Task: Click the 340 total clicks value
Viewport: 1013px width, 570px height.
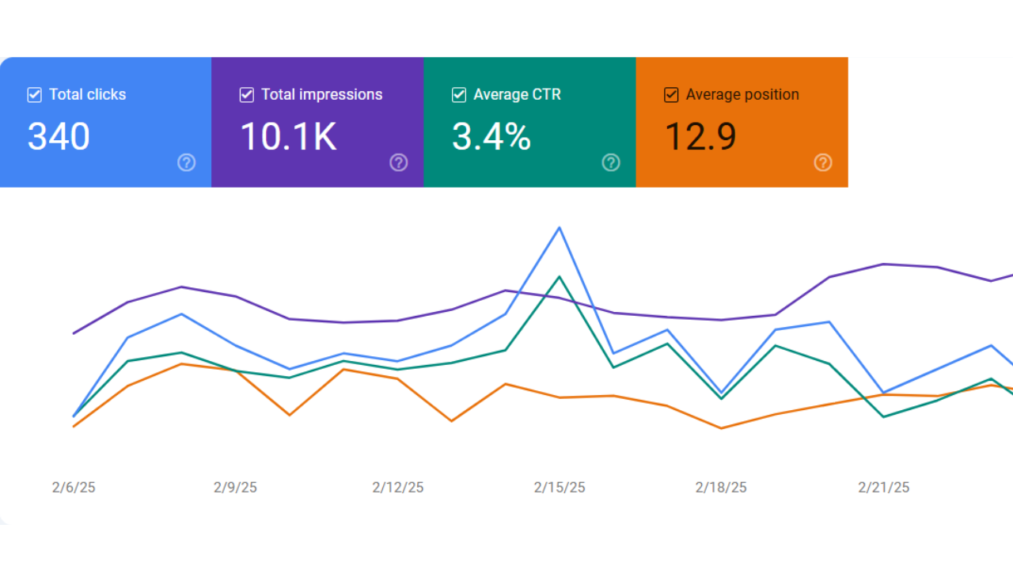Action: coord(59,136)
